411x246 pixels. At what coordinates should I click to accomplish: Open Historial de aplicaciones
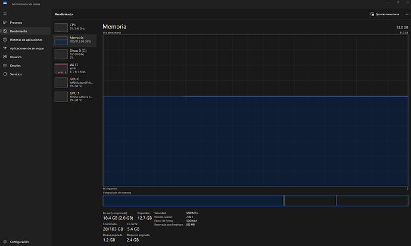click(x=26, y=40)
